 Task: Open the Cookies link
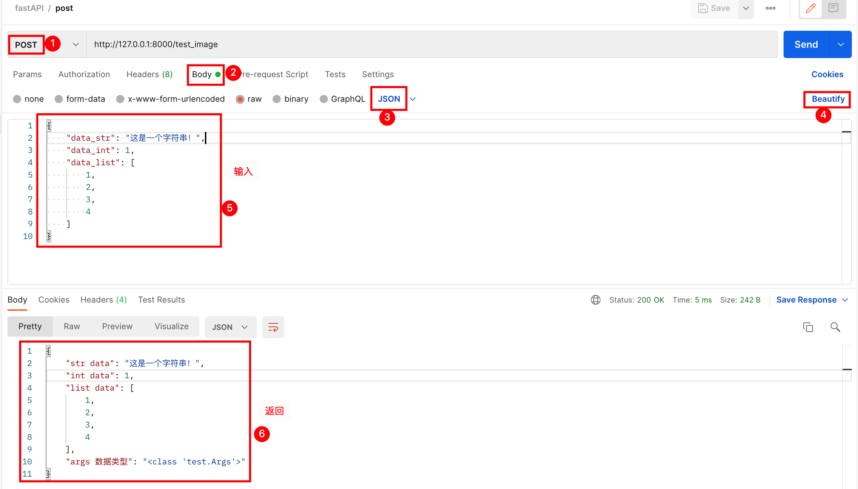click(827, 74)
